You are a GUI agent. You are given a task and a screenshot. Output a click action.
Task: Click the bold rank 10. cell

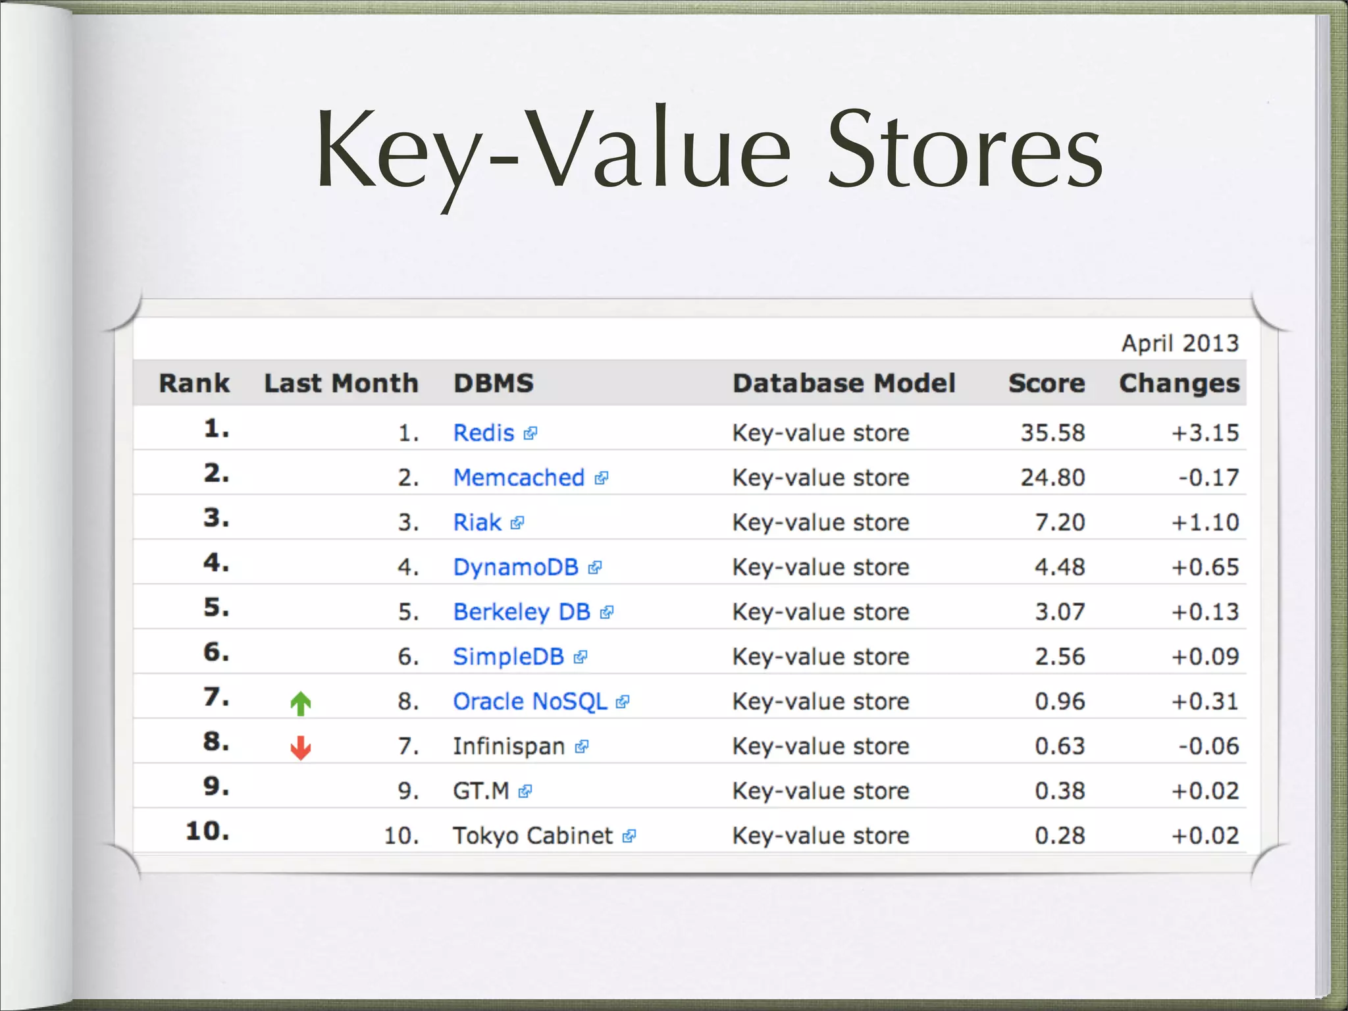[208, 831]
